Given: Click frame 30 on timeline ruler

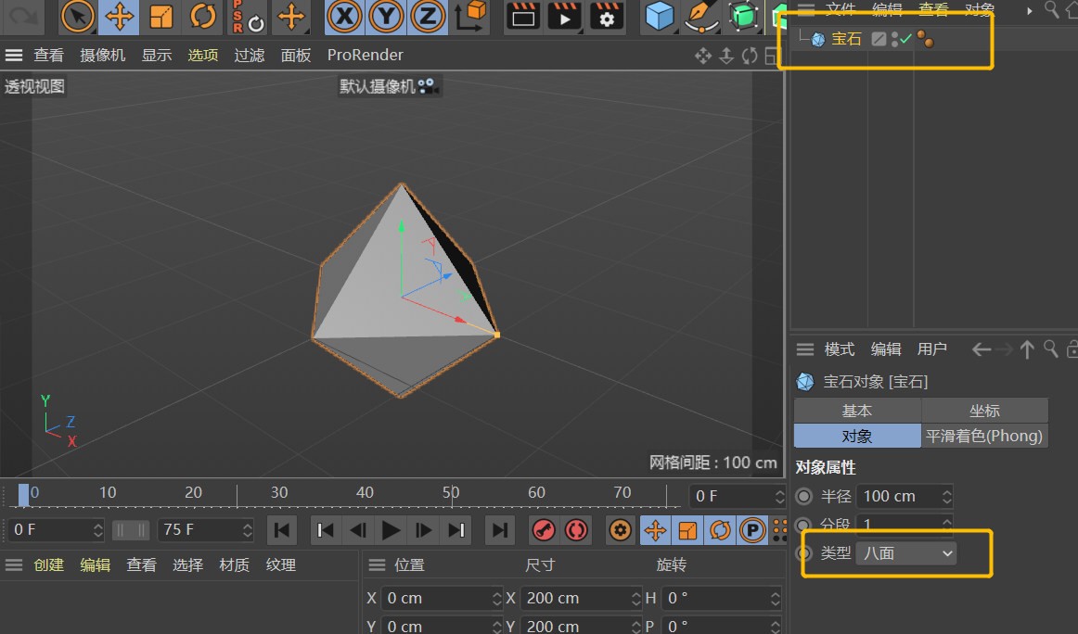Looking at the screenshot, I should pyautogui.click(x=279, y=493).
